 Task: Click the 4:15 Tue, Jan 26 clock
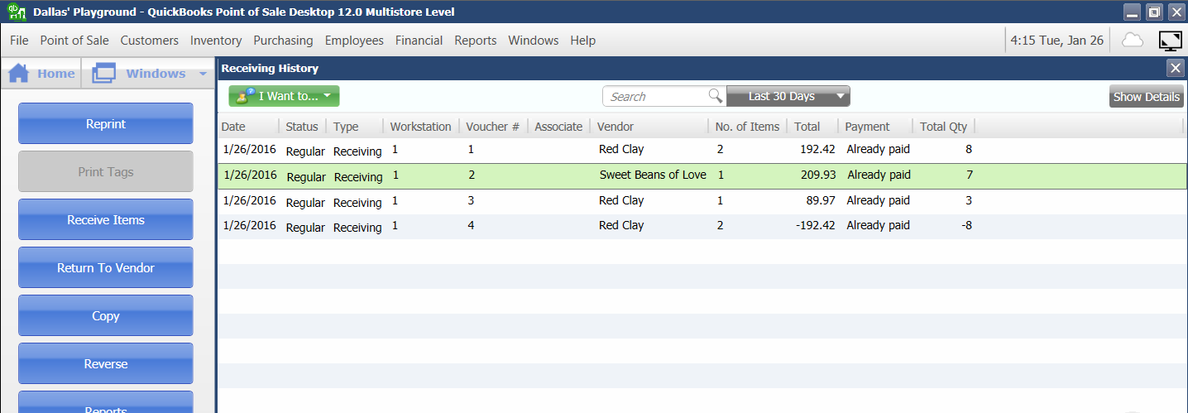(1057, 41)
